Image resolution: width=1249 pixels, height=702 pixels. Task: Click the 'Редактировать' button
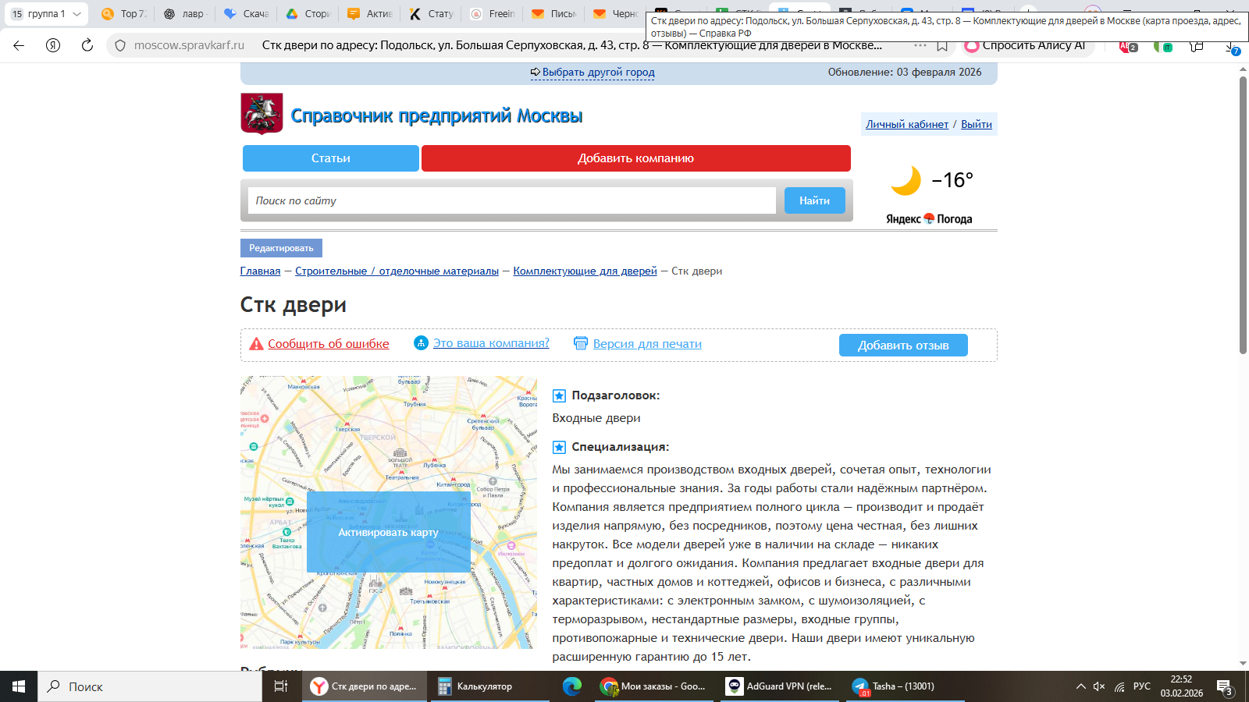(x=281, y=248)
